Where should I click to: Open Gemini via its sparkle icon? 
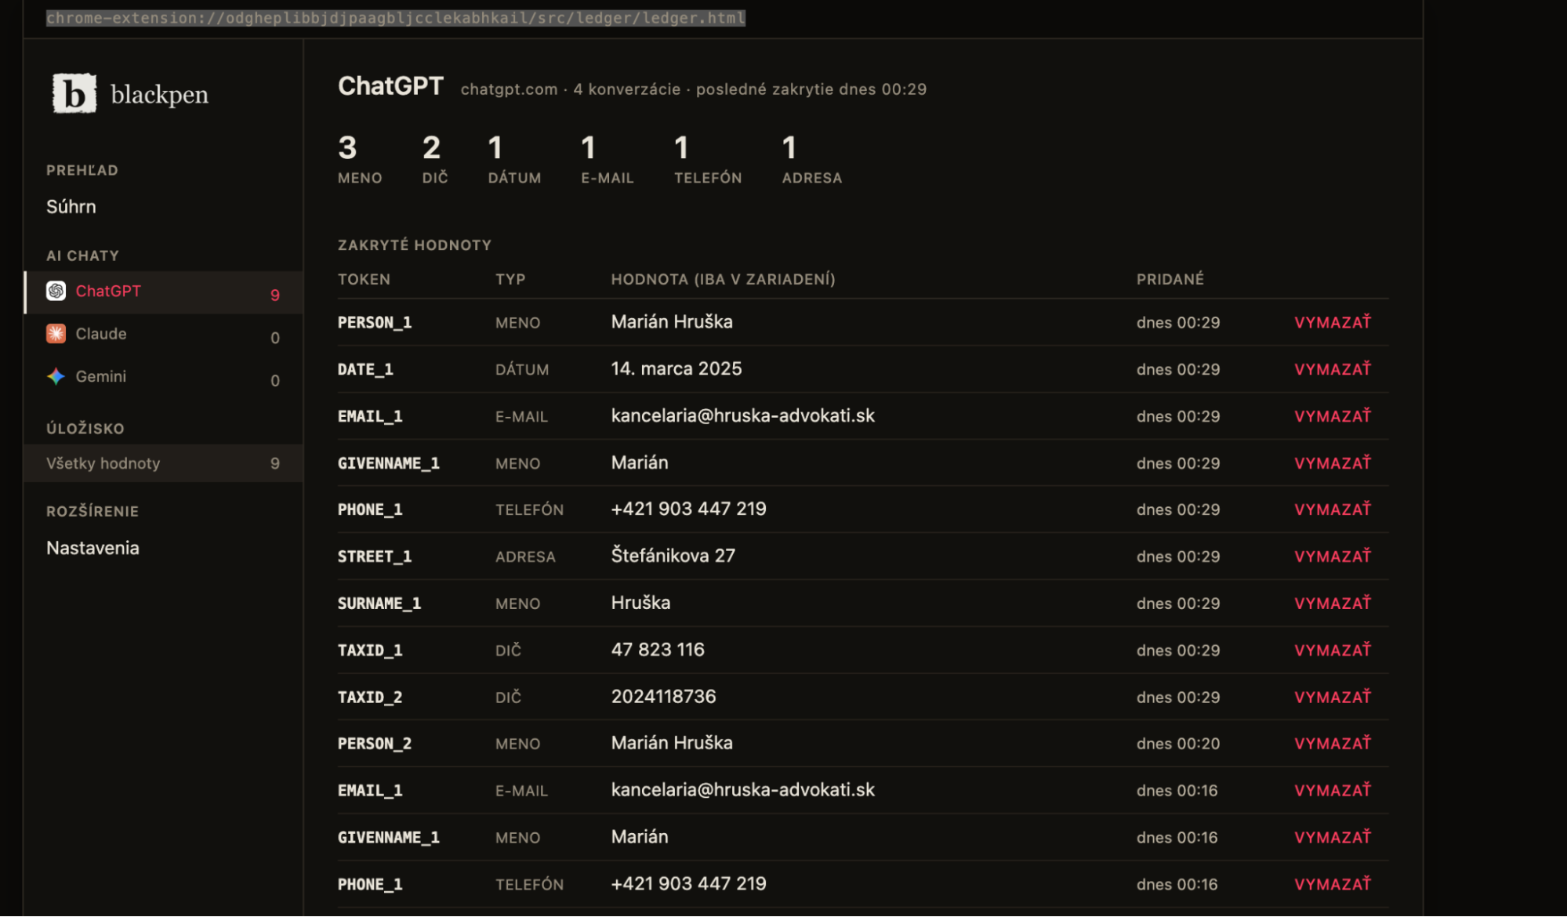(56, 377)
